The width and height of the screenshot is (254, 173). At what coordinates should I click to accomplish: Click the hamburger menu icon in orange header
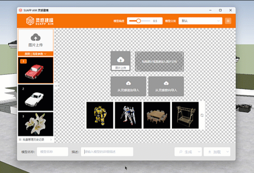(228, 21)
